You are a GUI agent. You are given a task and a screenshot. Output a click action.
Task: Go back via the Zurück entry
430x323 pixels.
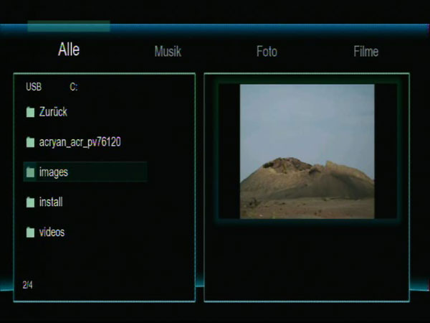click(x=53, y=112)
